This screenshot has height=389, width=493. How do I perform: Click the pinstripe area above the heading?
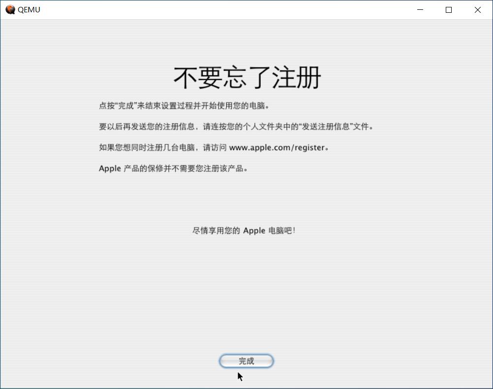point(246,42)
